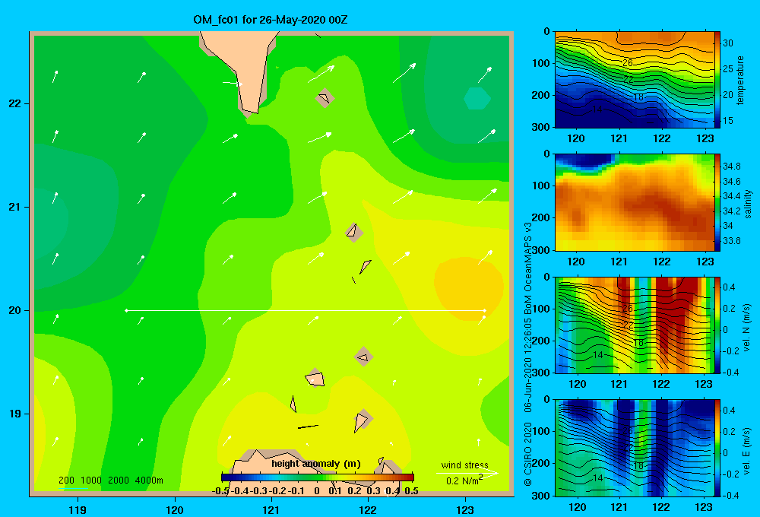Click latitude label 20 on main map axis
The height and width of the screenshot is (517, 760).
[x=15, y=310]
